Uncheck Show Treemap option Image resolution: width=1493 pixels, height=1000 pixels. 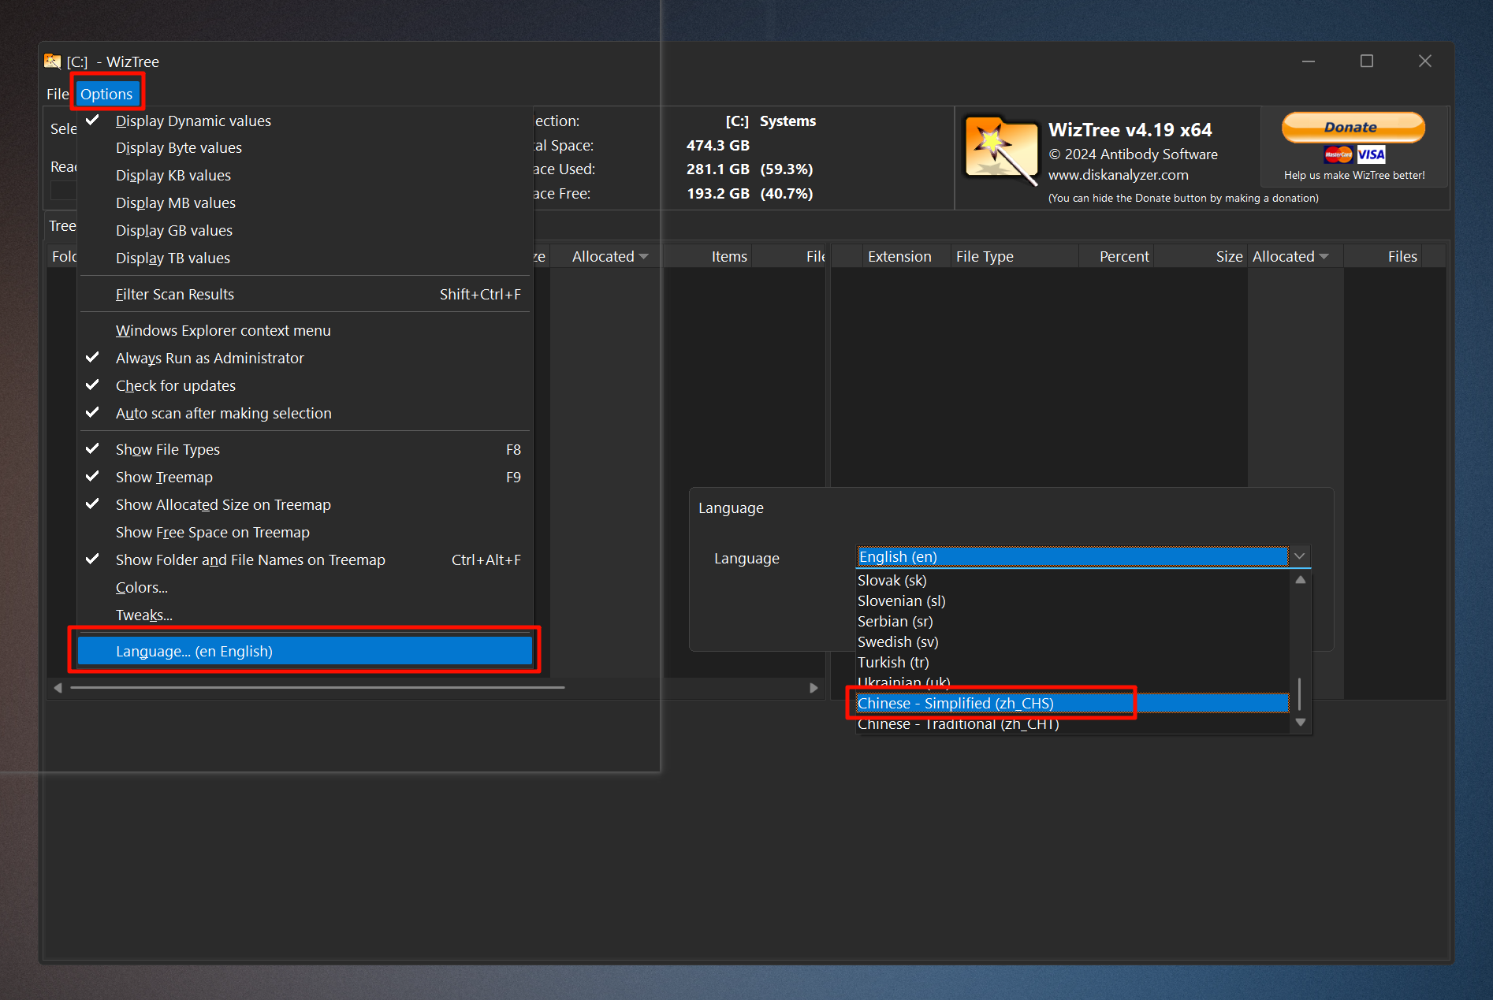164,477
